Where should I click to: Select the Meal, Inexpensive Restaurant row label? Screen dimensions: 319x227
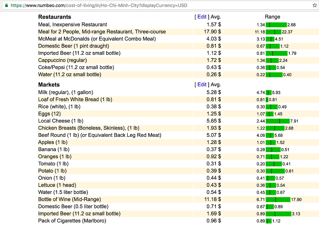click(72, 25)
